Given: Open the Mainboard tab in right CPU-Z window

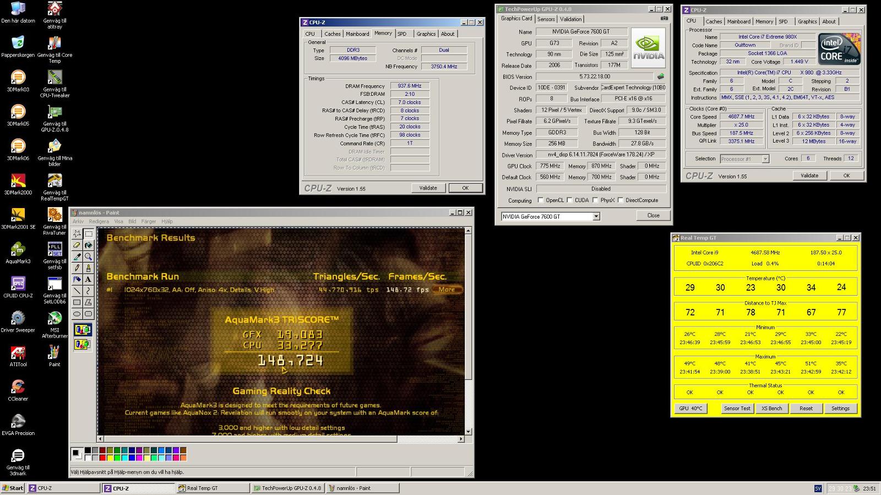Looking at the screenshot, I should coord(739,21).
